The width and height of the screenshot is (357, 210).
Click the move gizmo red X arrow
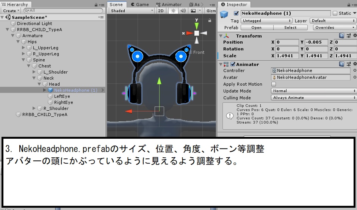[x=128, y=111]
